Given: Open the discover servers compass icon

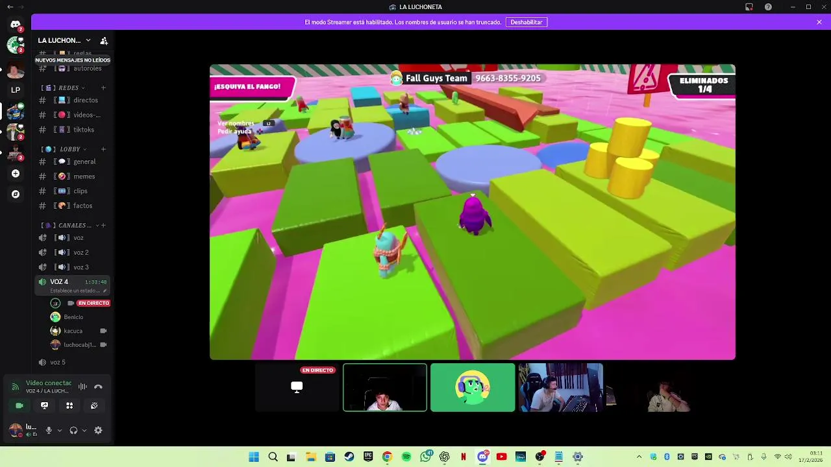Looking at the screenshot, I should click(16, 194).
